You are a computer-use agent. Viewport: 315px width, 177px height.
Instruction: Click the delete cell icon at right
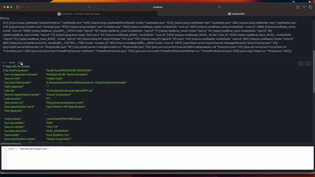click(x=301, y=63)
